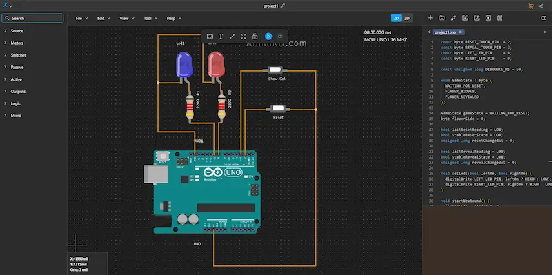This screenshot has height=275, width=552.
Task: Click the import file icon in code toolbar
Action: (x=465, y=18)
